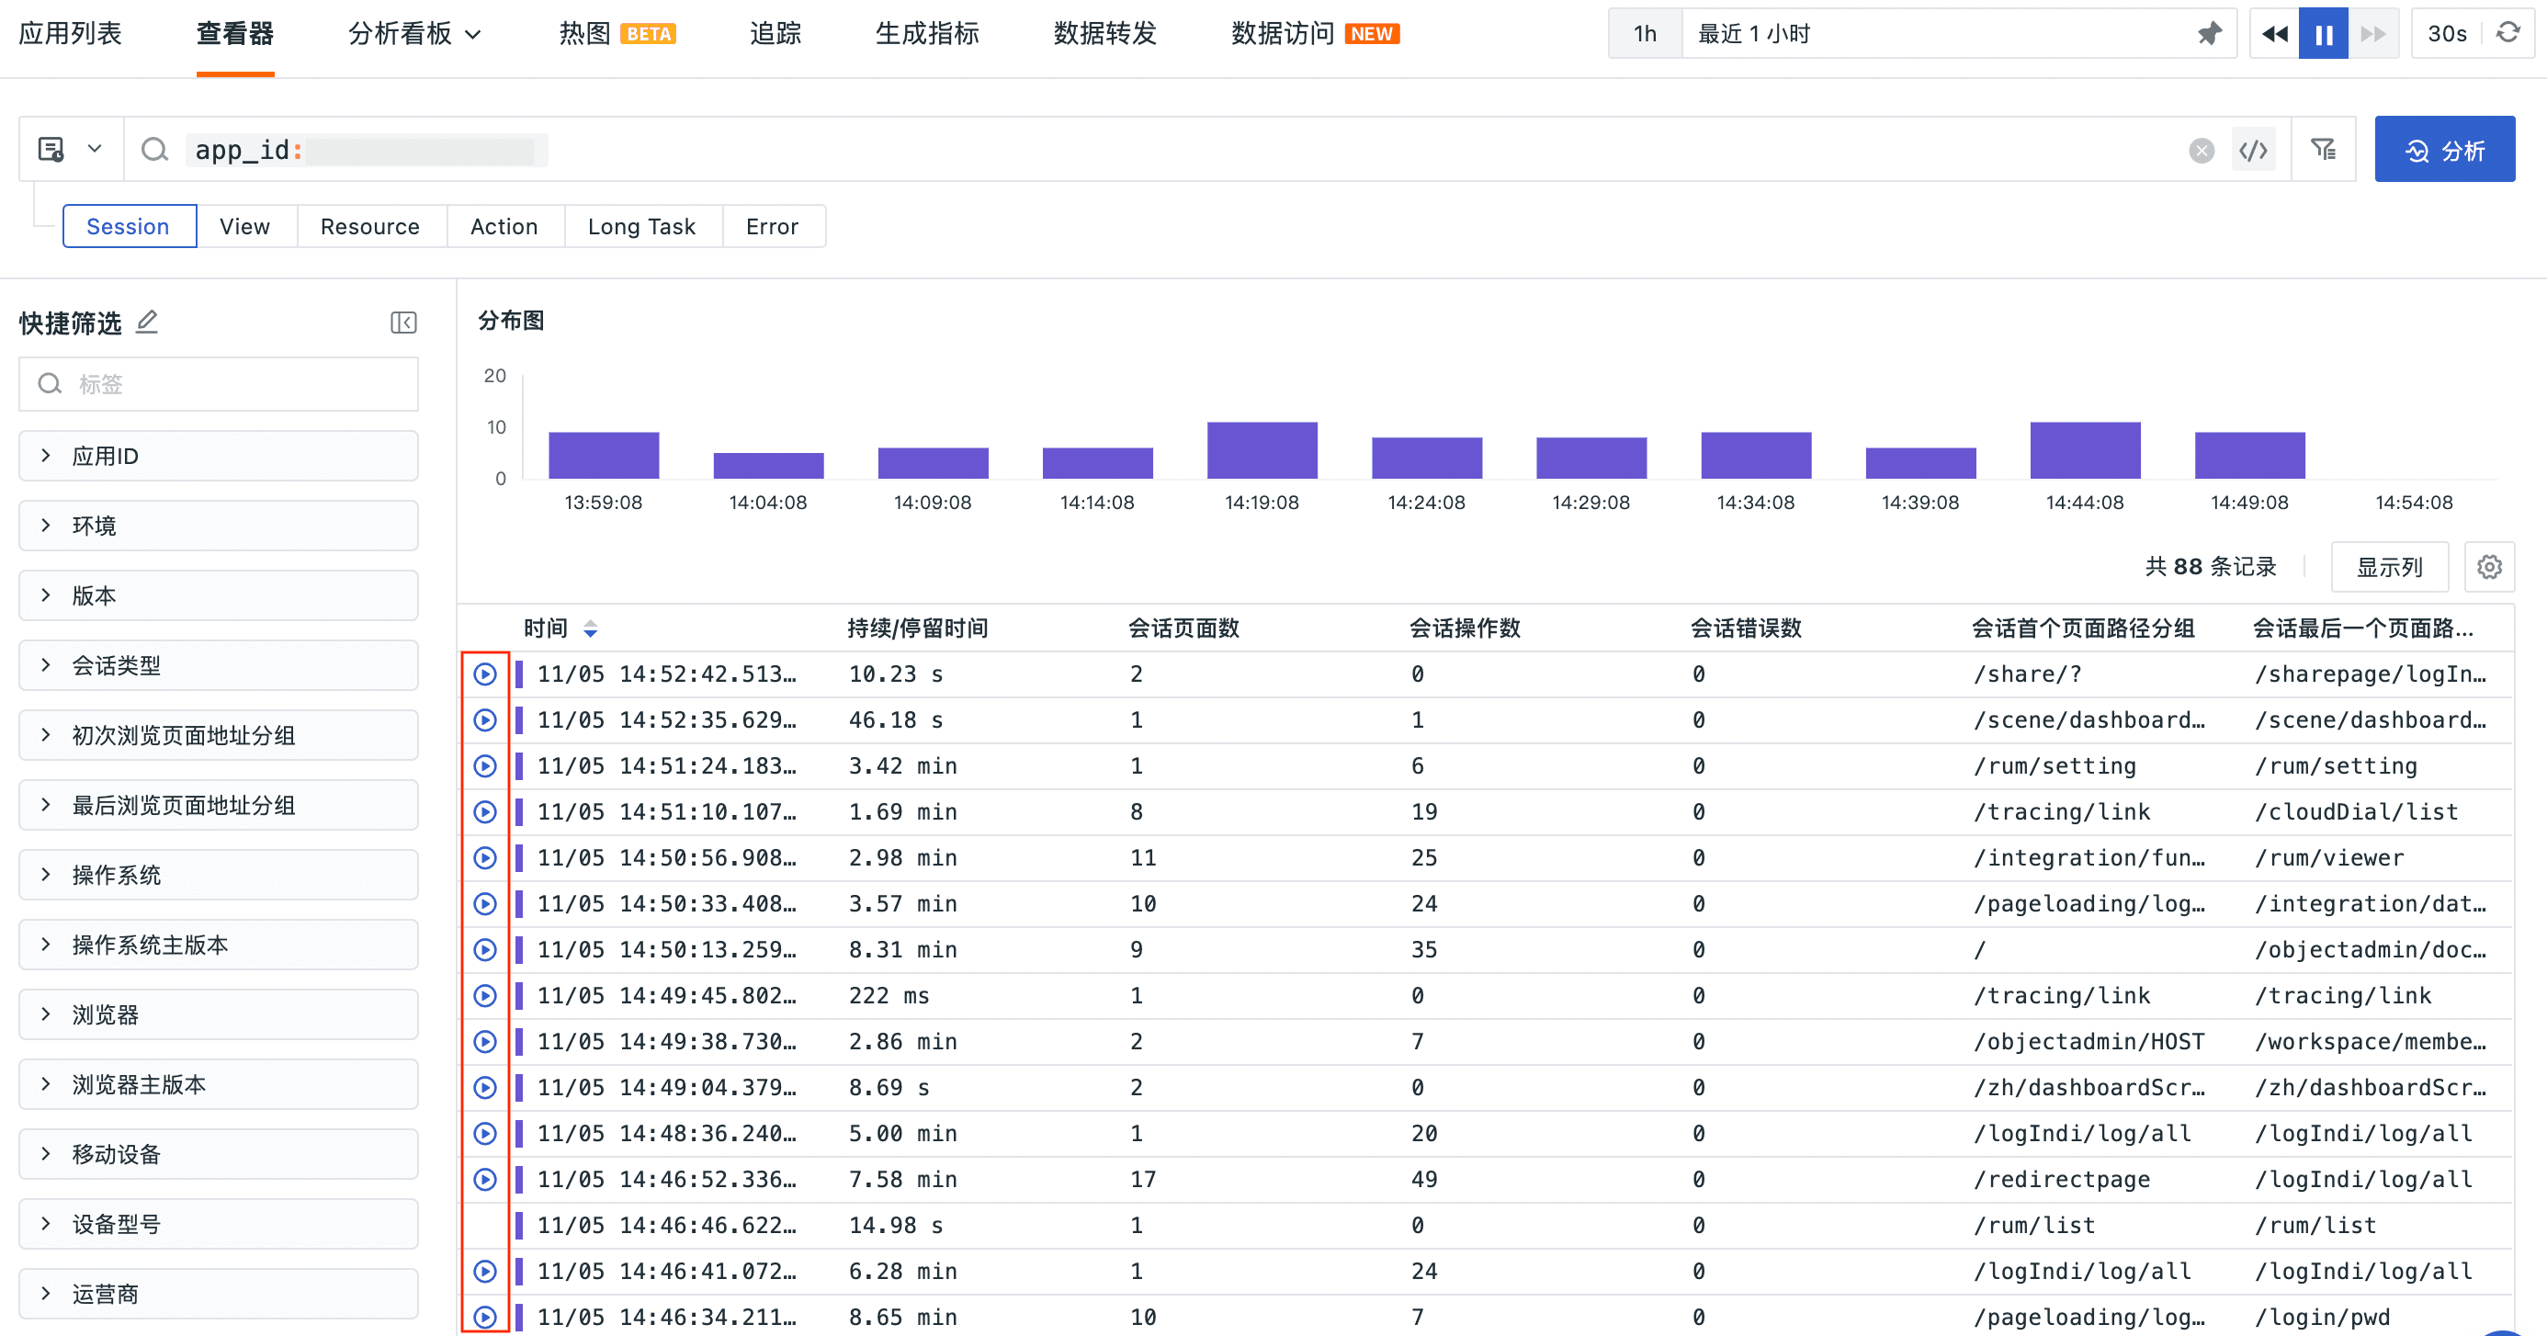
Task: Open the 1h time range selector
Action: tap(1646, 34)
